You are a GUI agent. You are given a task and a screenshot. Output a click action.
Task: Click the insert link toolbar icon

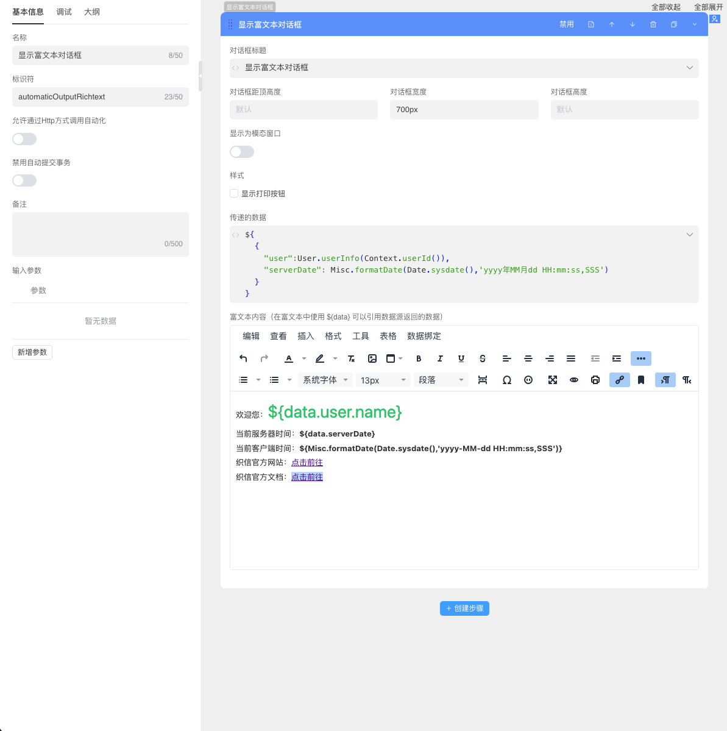(620, 380)
